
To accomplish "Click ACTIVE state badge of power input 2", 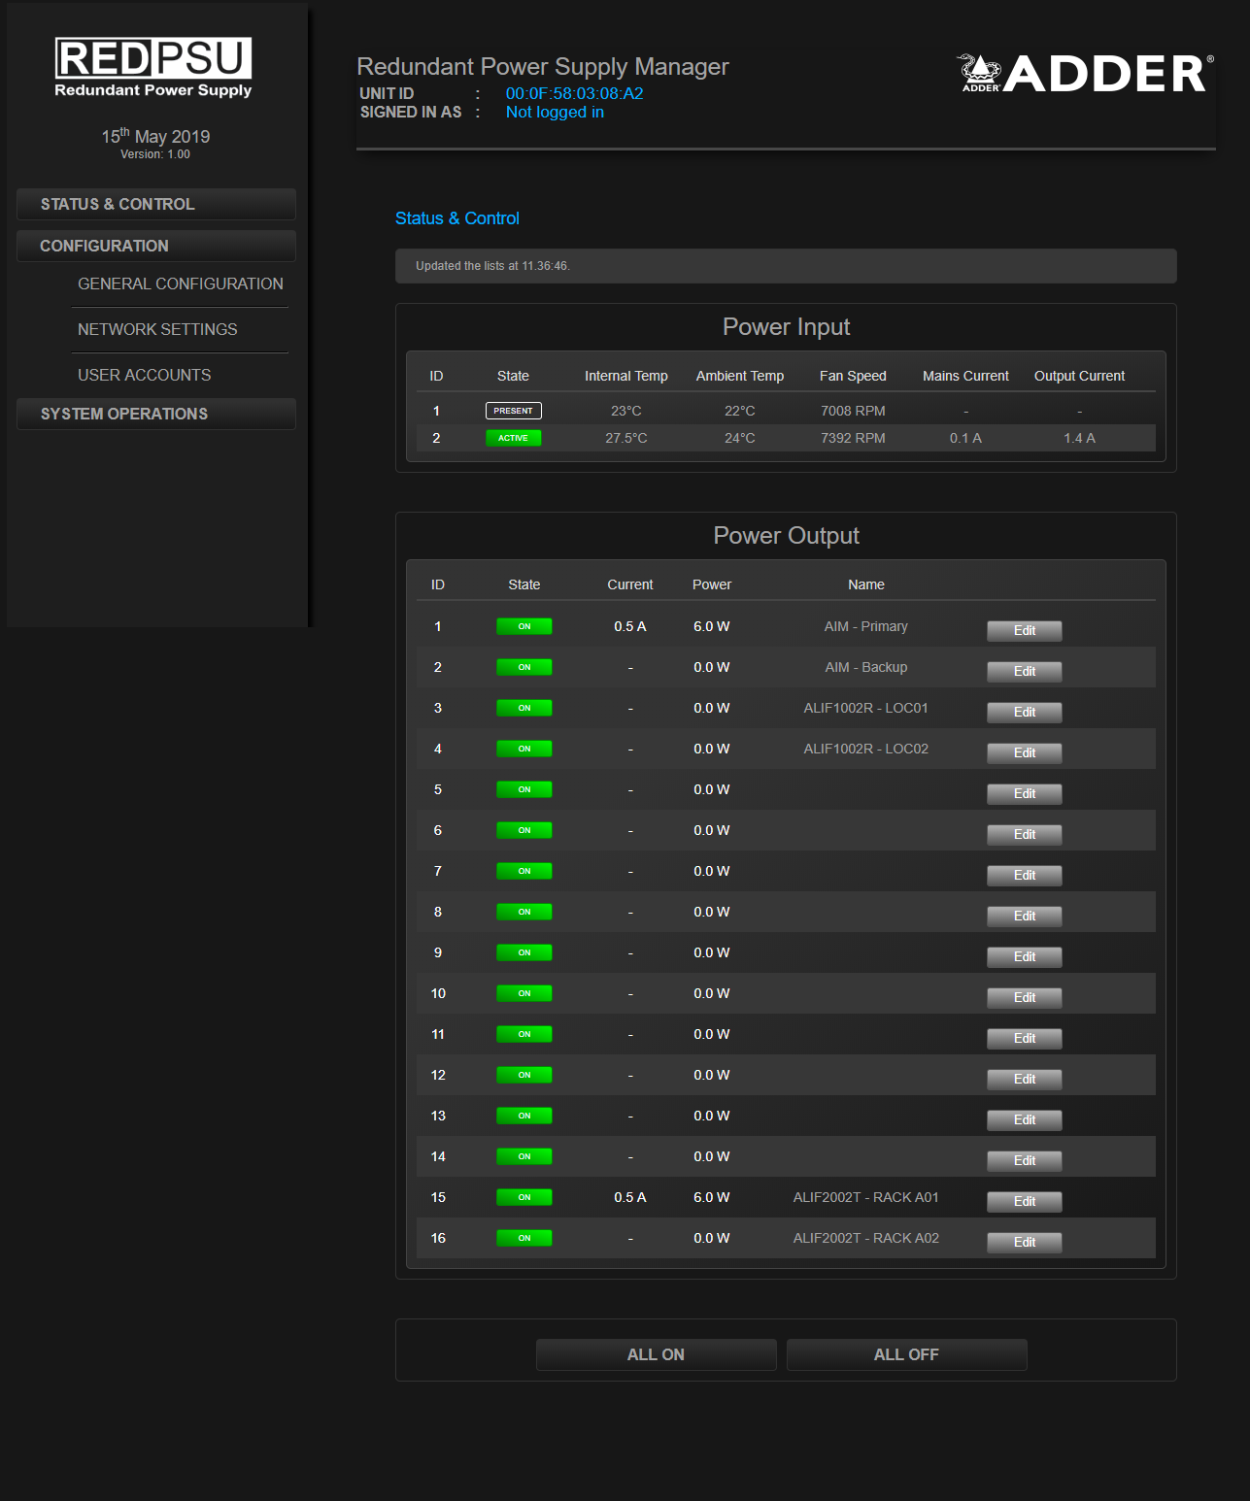I will (x=513, y=438).
